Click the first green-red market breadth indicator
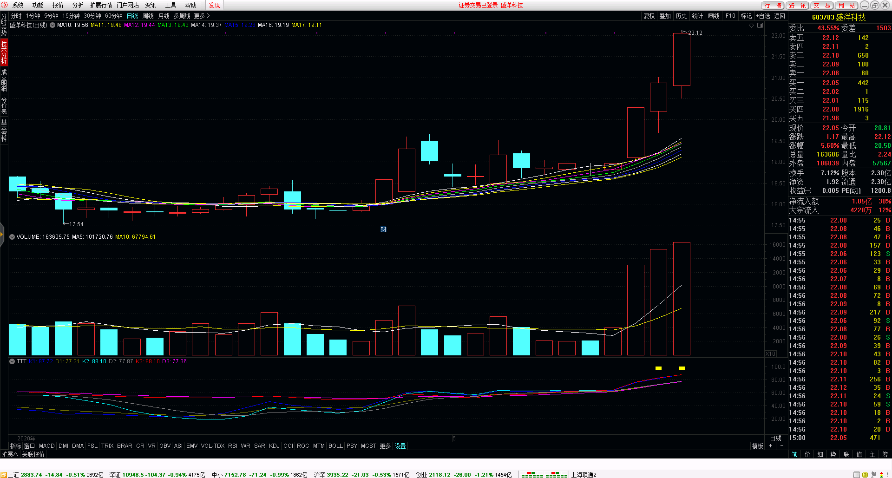This screenshot has width=892, height=478. 532,475
